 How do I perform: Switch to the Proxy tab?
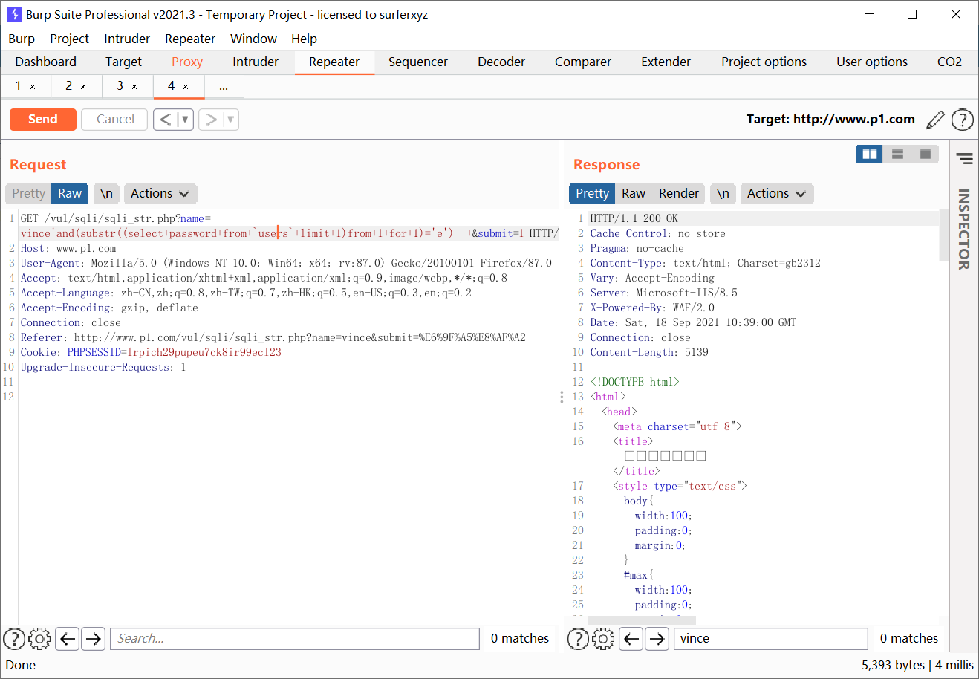[187, 62]
